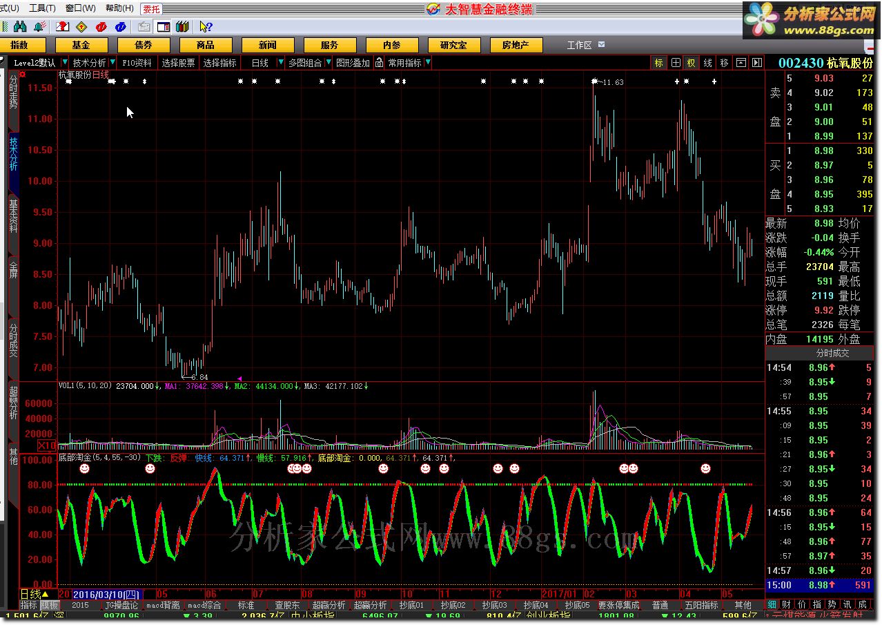
Task: Open the 多图组合 dropdown arrow
Action: point(327,63)
